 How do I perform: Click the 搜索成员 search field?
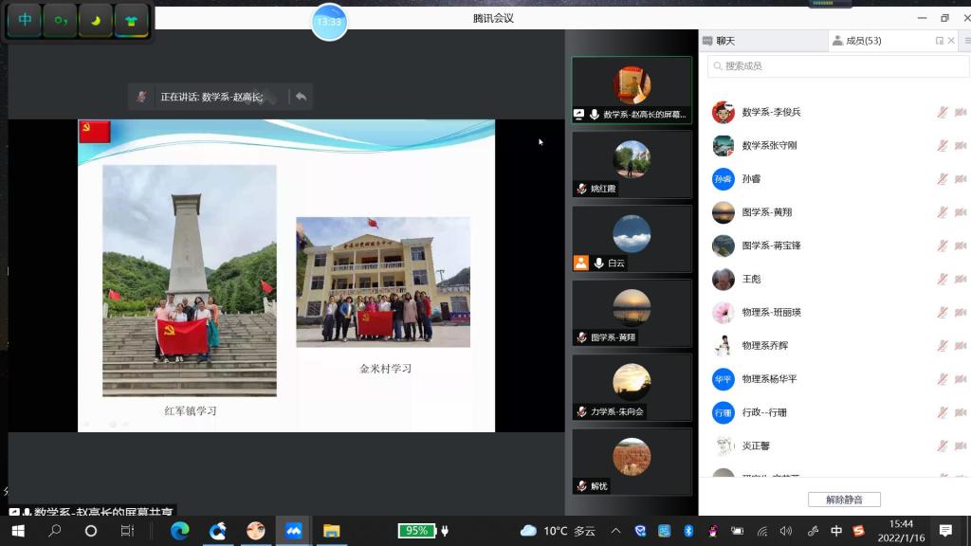click(x=834, y=66)
